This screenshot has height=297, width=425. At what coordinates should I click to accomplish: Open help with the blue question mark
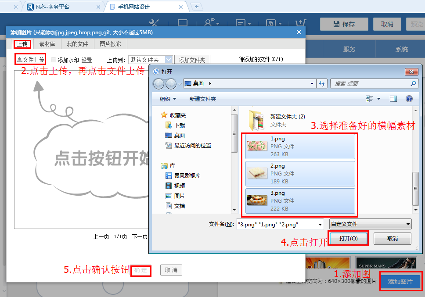coord(409,99)
